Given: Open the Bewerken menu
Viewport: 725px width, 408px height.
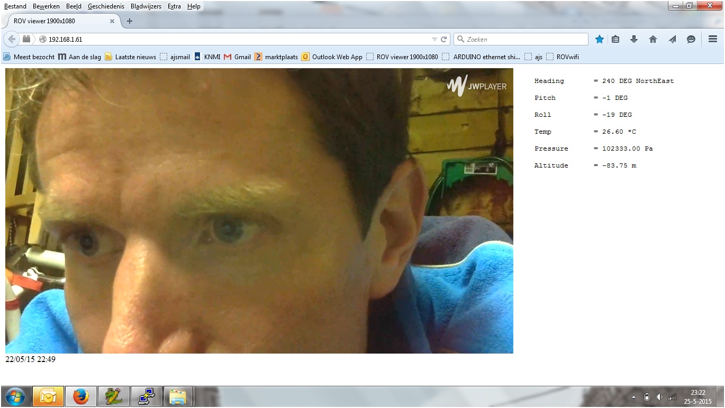Looking at the screenshot, I should 46,6.
